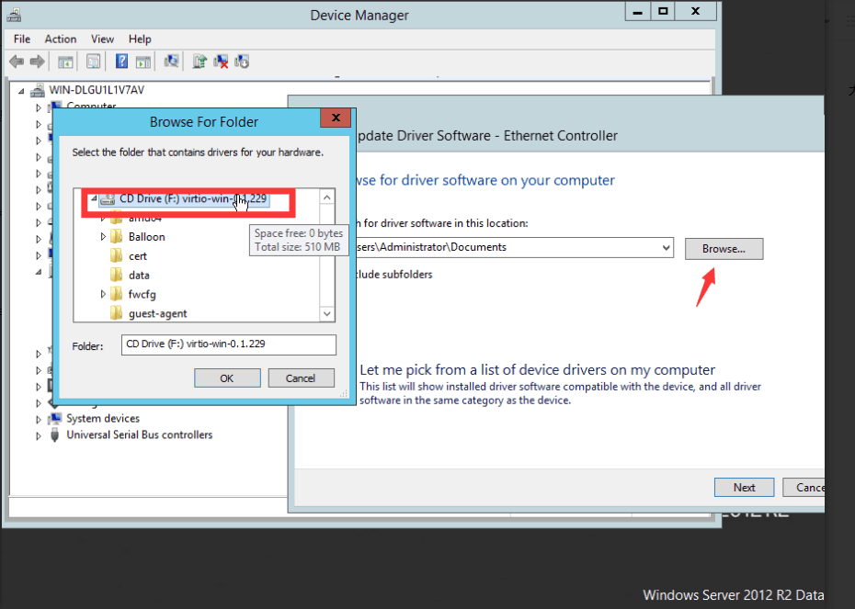
Task: Expand the Computer node in Device Manager
Action: (x=39, y=107)
